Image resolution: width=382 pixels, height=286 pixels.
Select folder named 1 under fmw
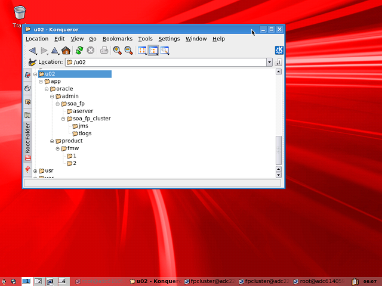coord(72,156)
